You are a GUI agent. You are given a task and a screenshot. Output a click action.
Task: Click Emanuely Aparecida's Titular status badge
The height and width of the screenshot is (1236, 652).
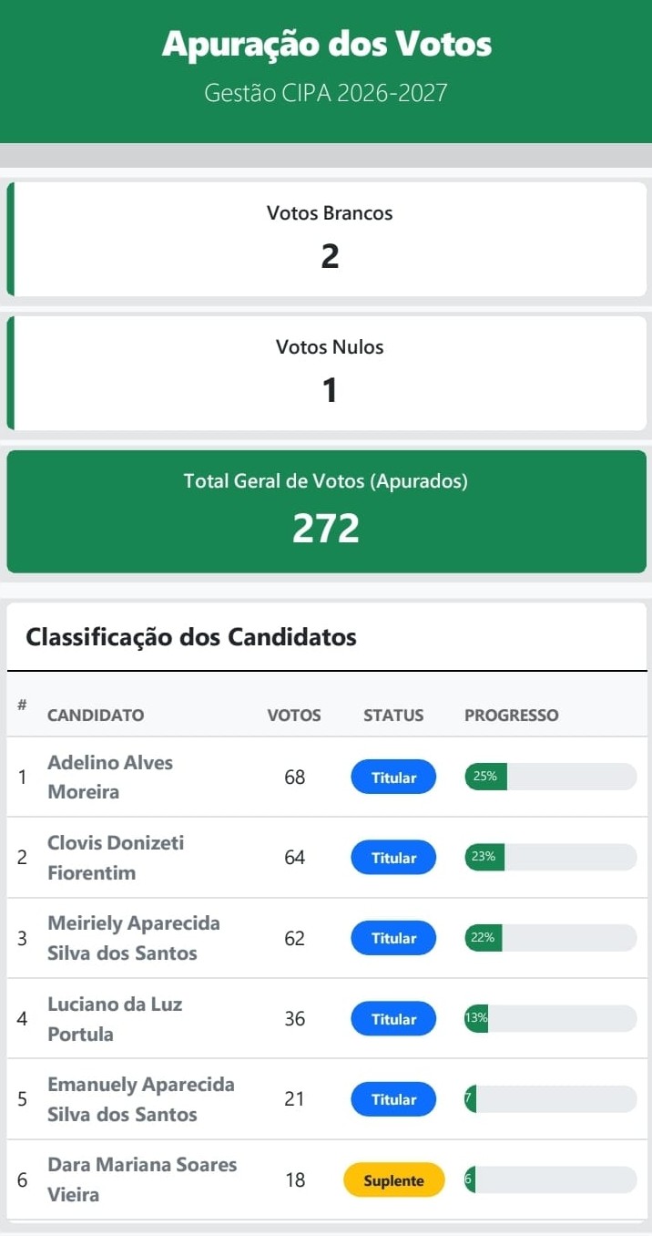click(393, 1099)
